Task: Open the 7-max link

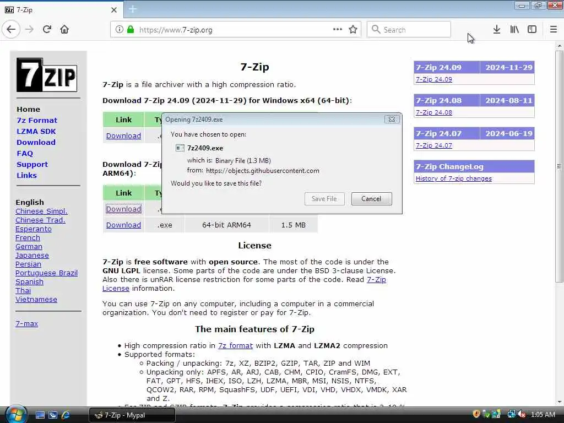Action: point(26,323)
